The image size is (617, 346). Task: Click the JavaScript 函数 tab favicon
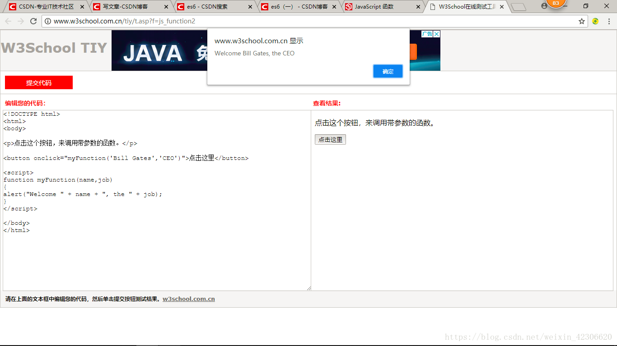tap(349, 7)
